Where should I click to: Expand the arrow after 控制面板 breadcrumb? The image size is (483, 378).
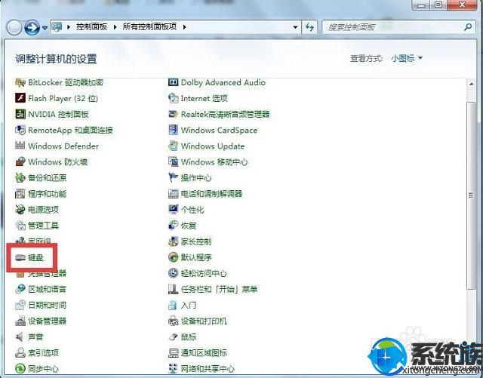click(115, 27)
